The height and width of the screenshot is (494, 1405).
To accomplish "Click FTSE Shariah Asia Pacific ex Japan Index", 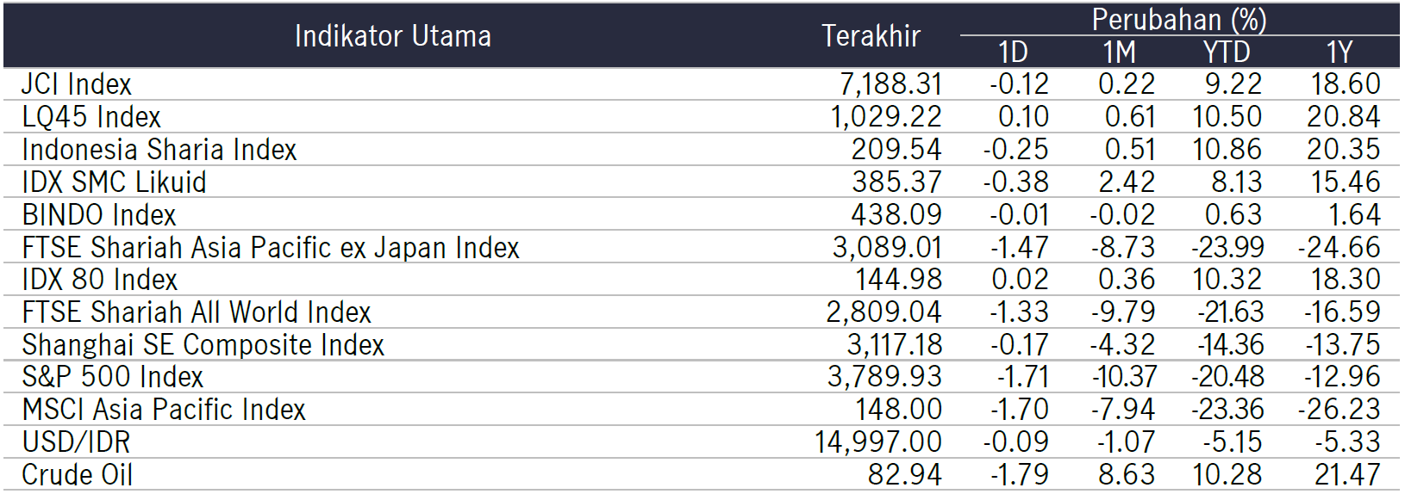I will pos(271,248).
